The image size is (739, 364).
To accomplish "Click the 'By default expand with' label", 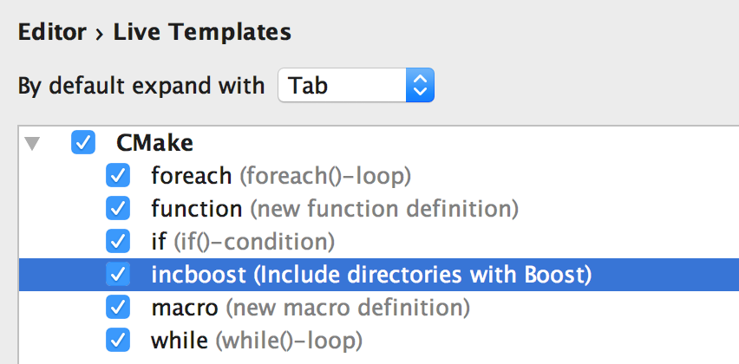I will (x=141, y=86).
